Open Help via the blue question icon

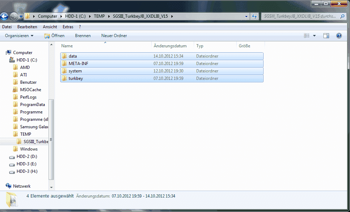click(339, 36)
